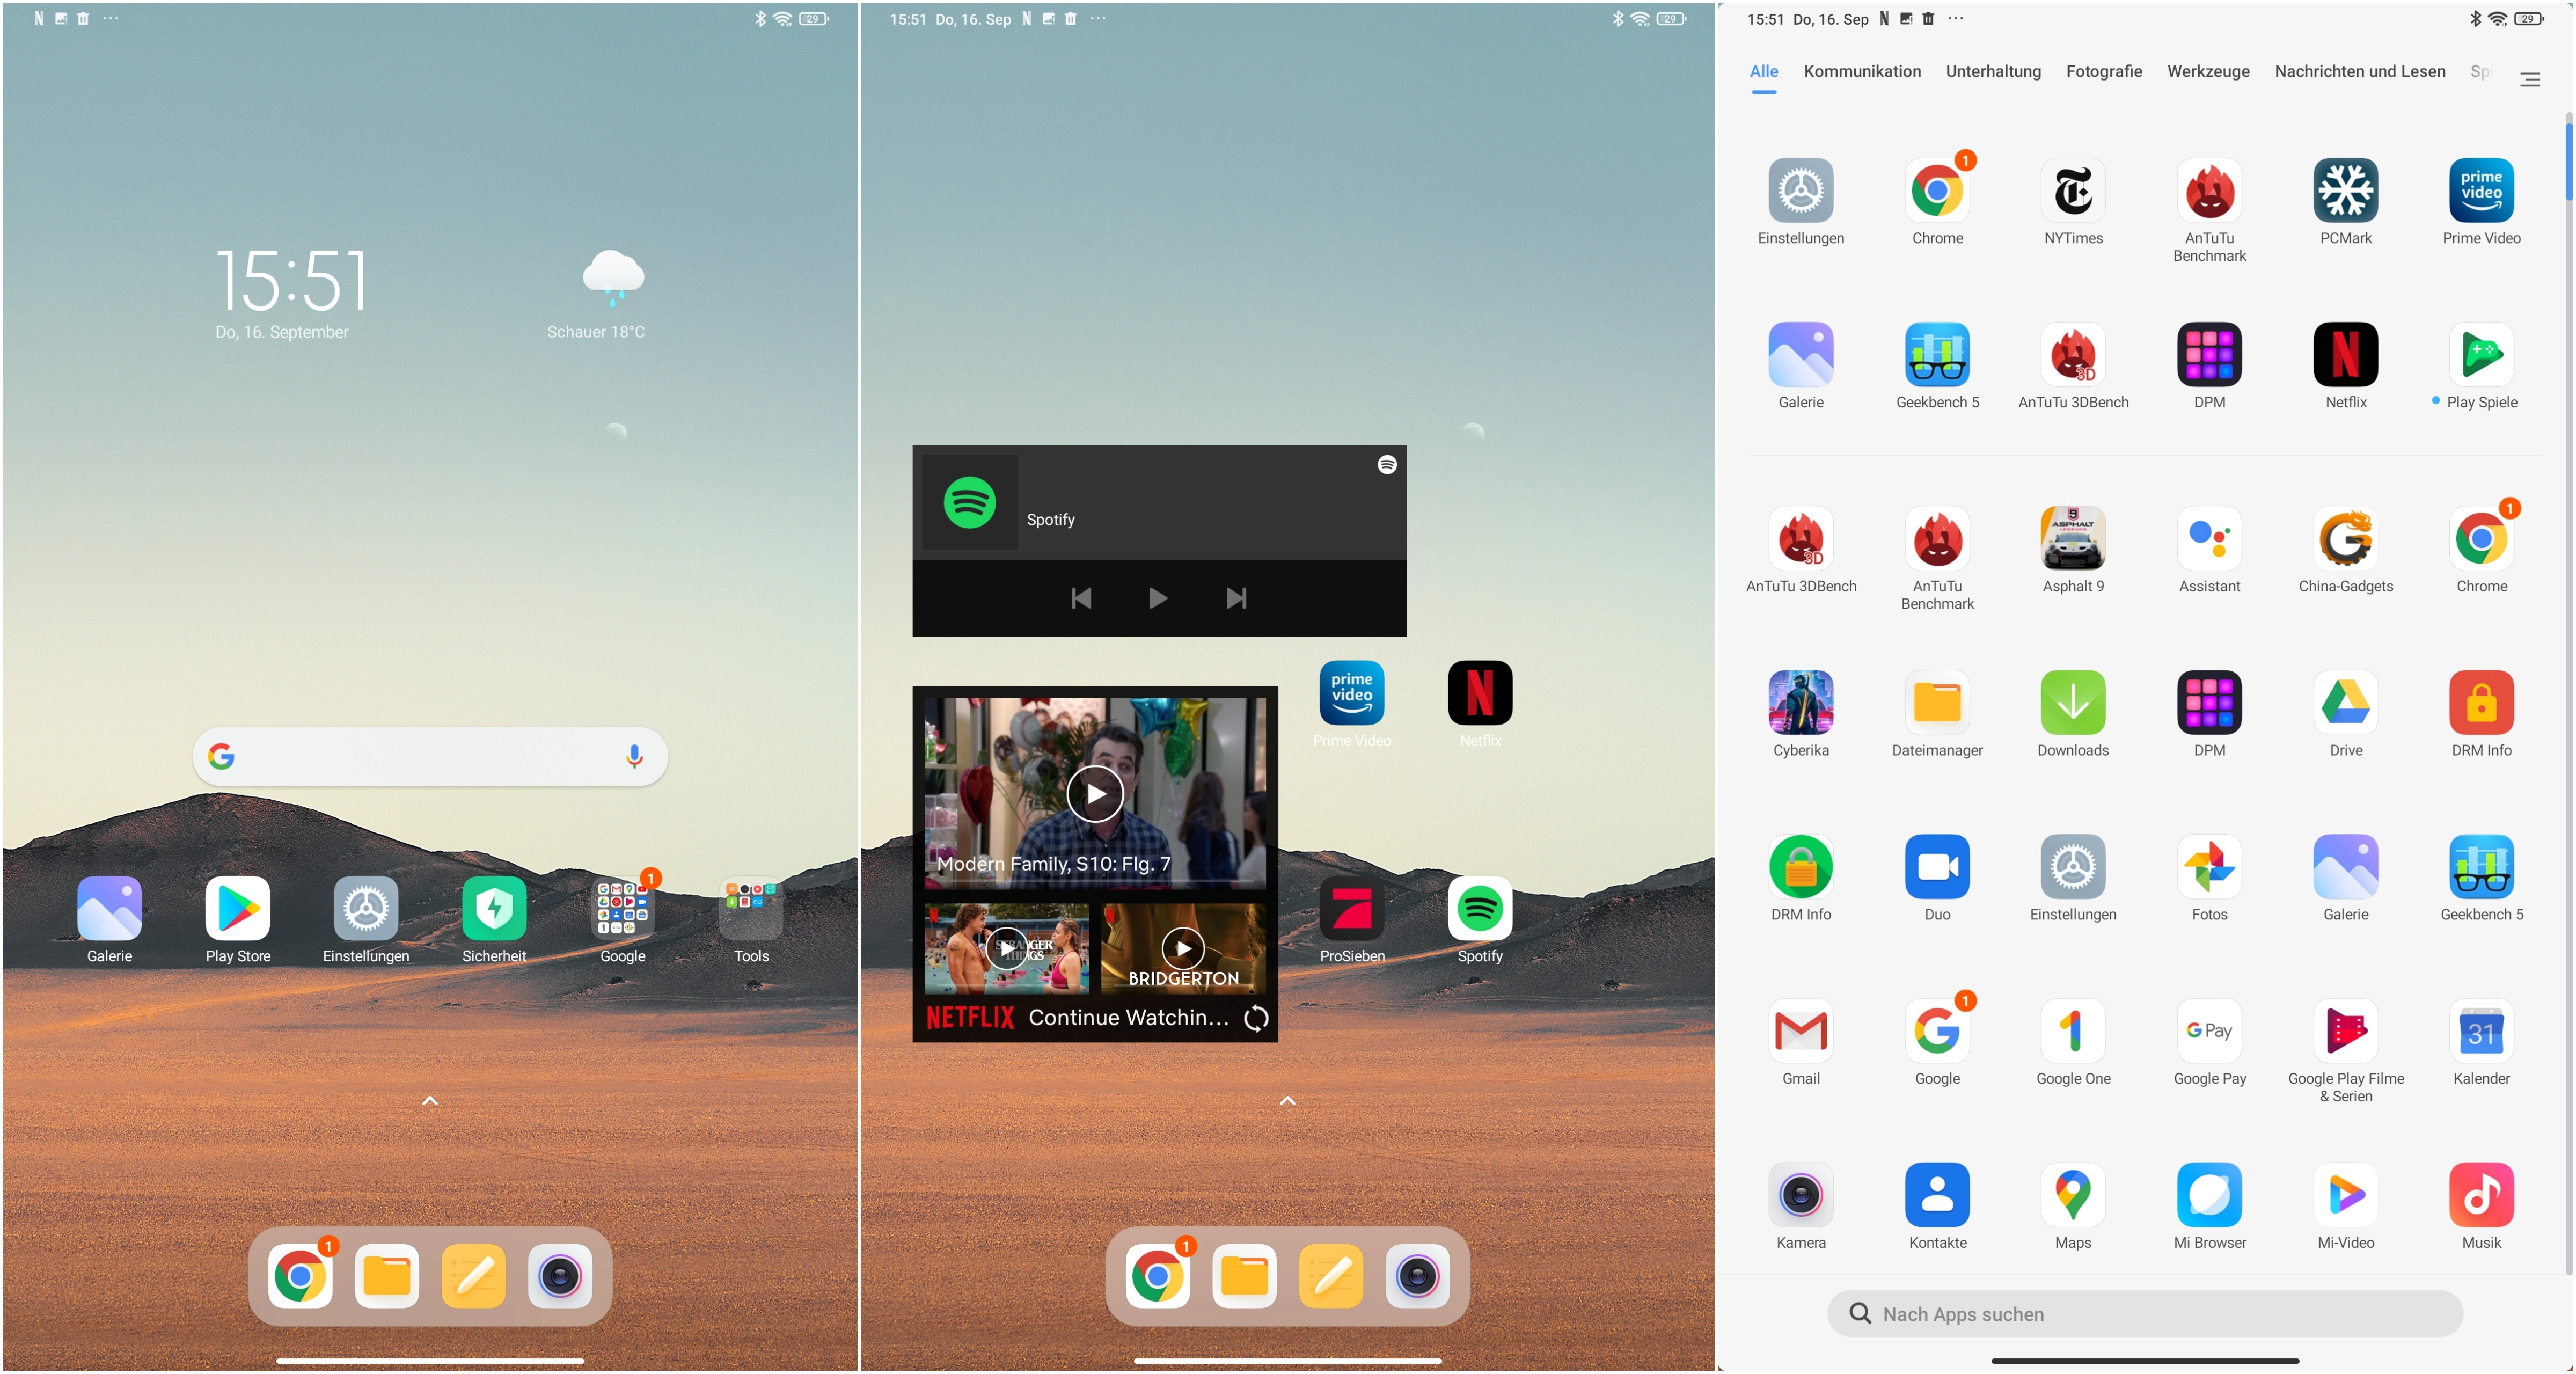The height and width of the screenshot is (1374, 2576).
Task: Open Mi Browser app
Action: tap(2209, 1194)
